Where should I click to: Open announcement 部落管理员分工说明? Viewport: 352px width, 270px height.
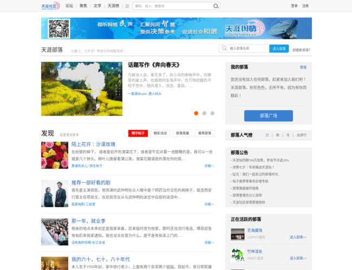[x=247, y=195]
